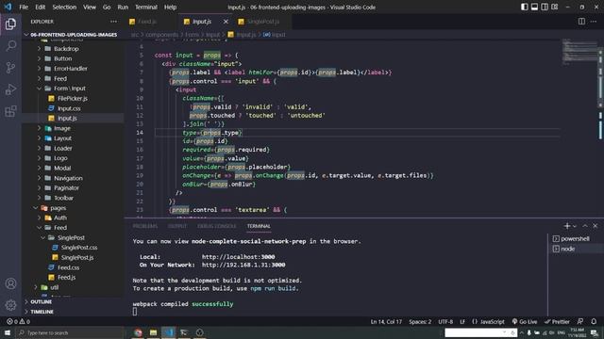Open Explorer more actions ellipsis
This screenshot has width=604, height=339.
click(113, 22)
